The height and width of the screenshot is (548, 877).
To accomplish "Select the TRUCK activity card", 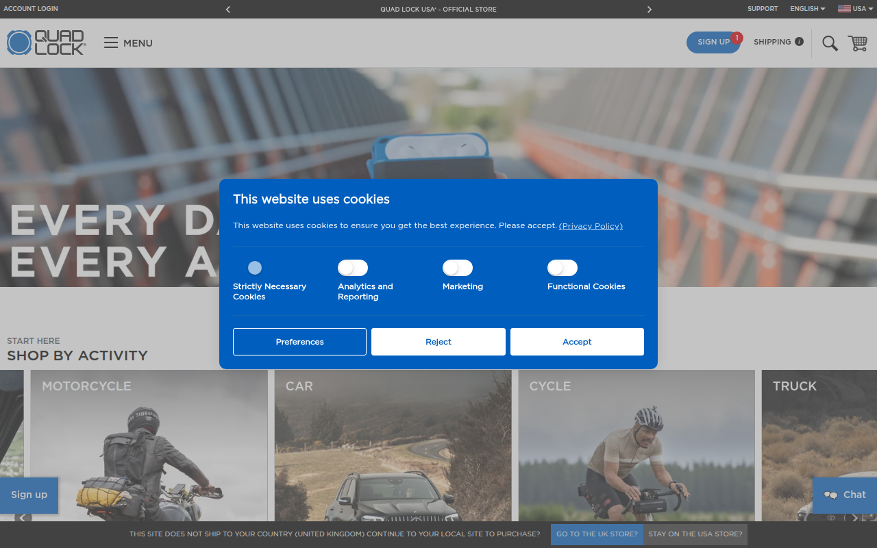I will point(819,445).
